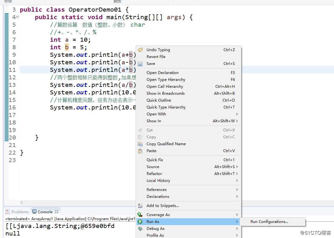Click the Console tab monitor icon
The image size is (334, 238).
[34, 212]
